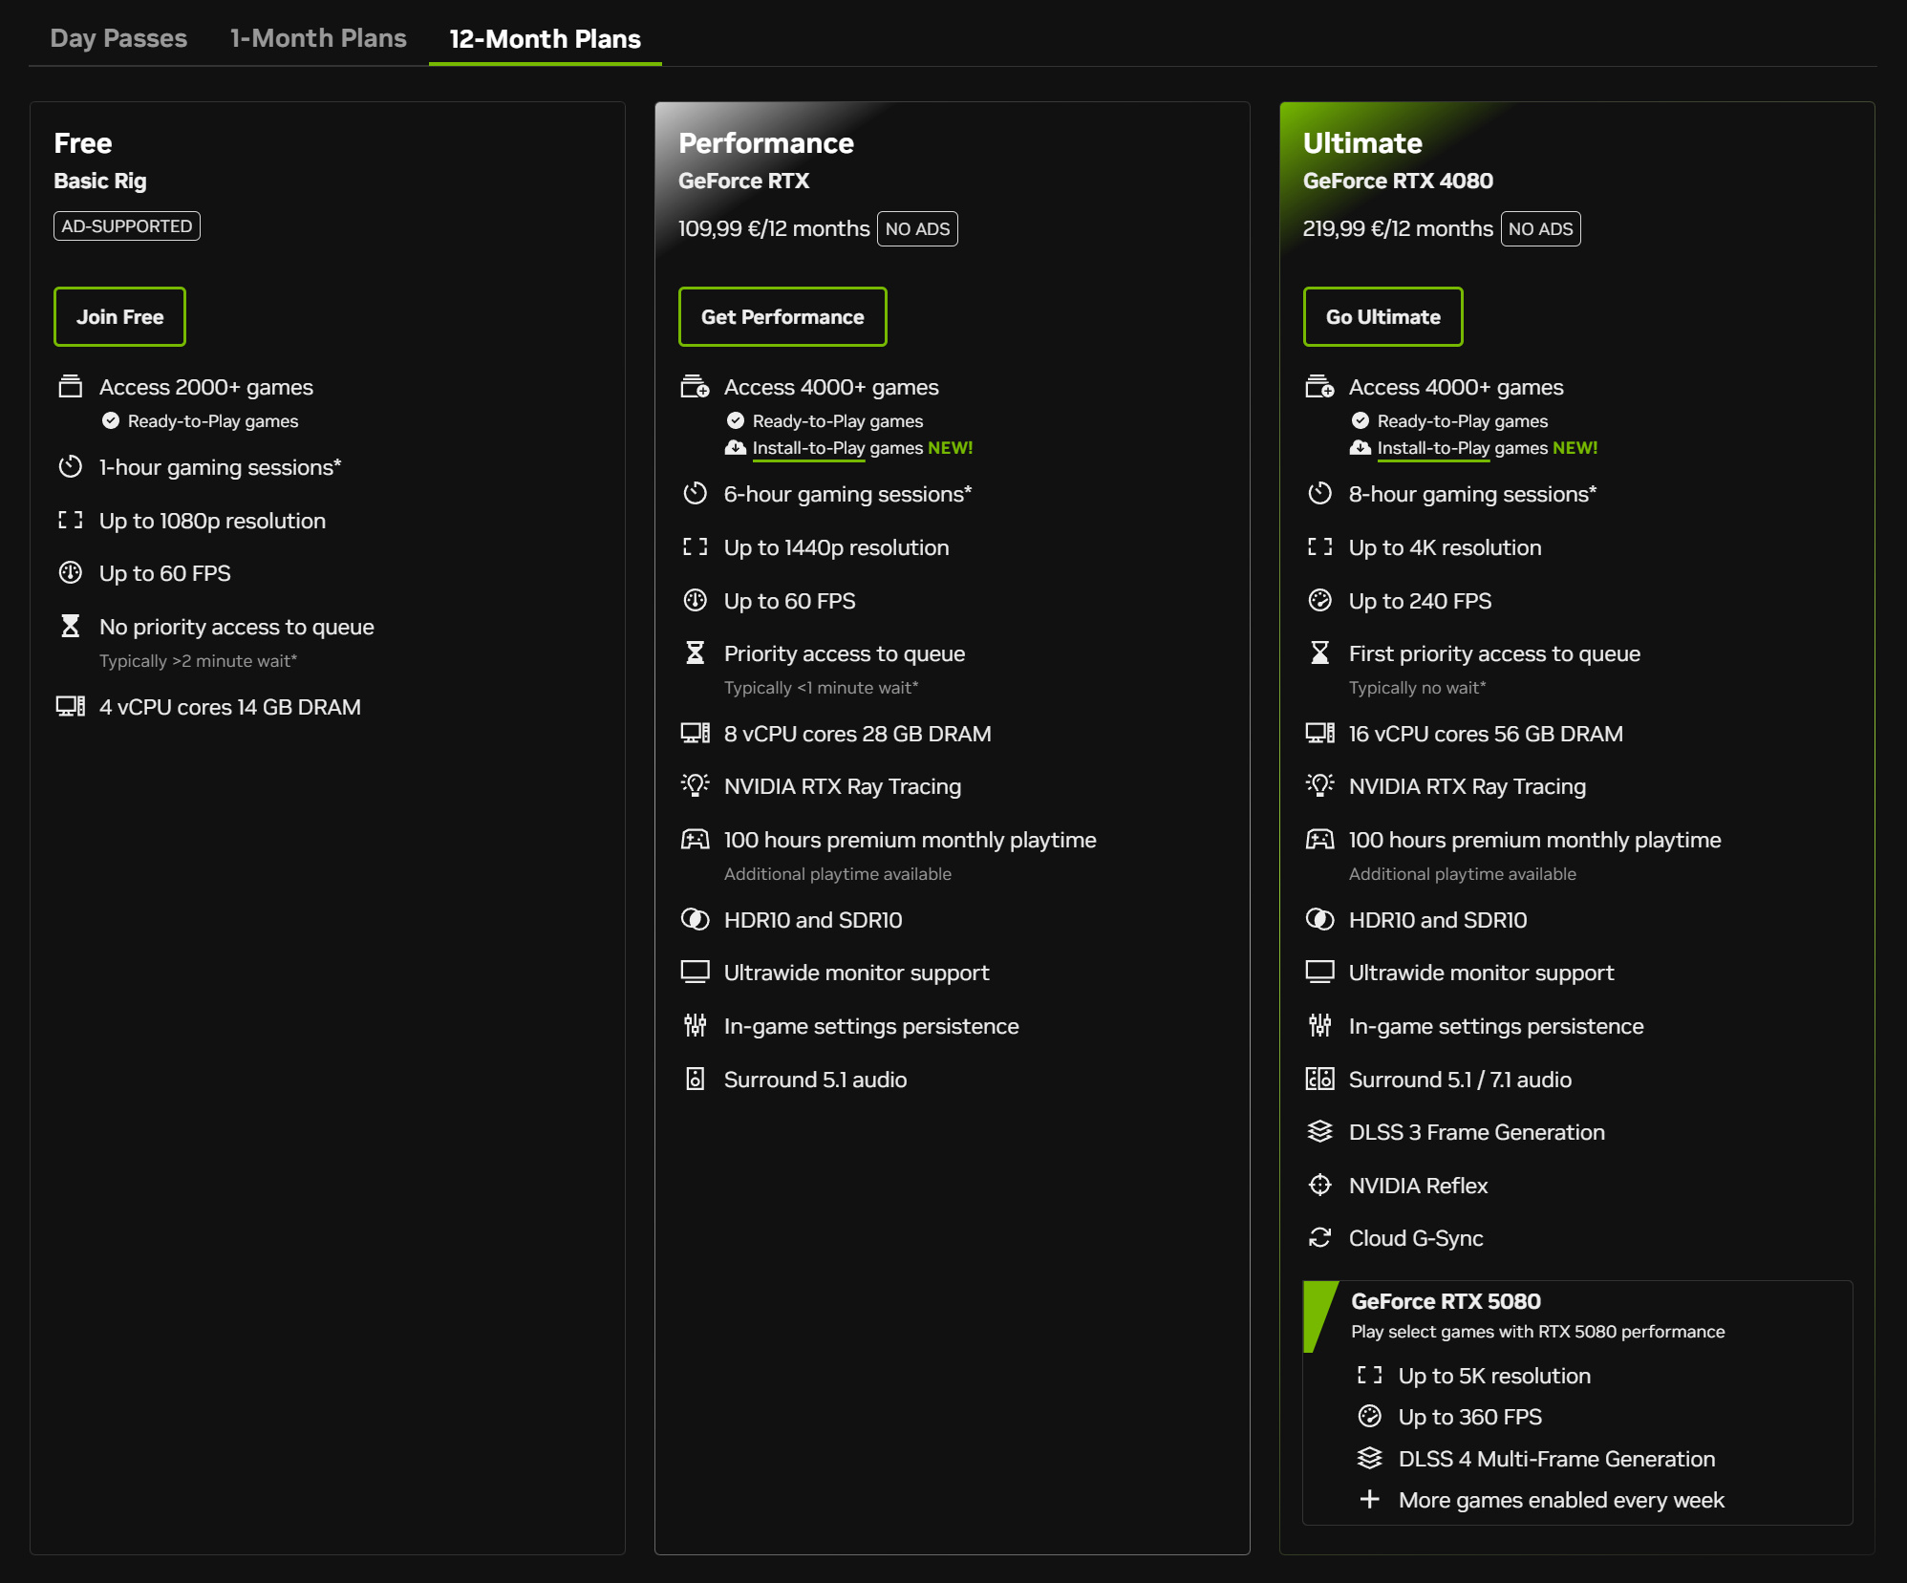Open Performance plan Install-to-Play link
This screenshot has height=1583, width=1907.
(808, 448)
